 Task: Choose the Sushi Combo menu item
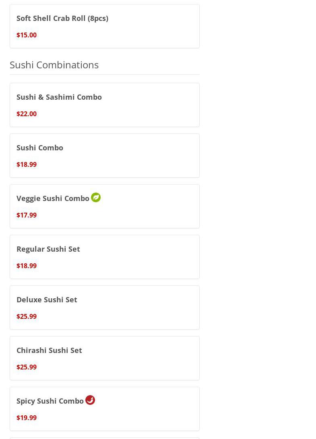(105, 156)
